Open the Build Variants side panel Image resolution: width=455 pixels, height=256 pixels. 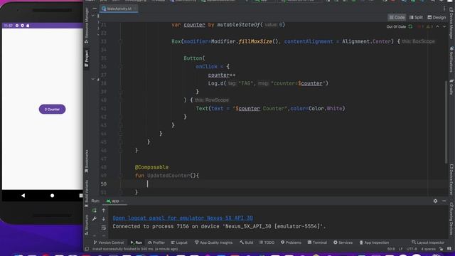click(x=87, y=193)
